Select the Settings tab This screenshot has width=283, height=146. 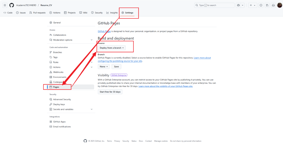tap(128, 13)
